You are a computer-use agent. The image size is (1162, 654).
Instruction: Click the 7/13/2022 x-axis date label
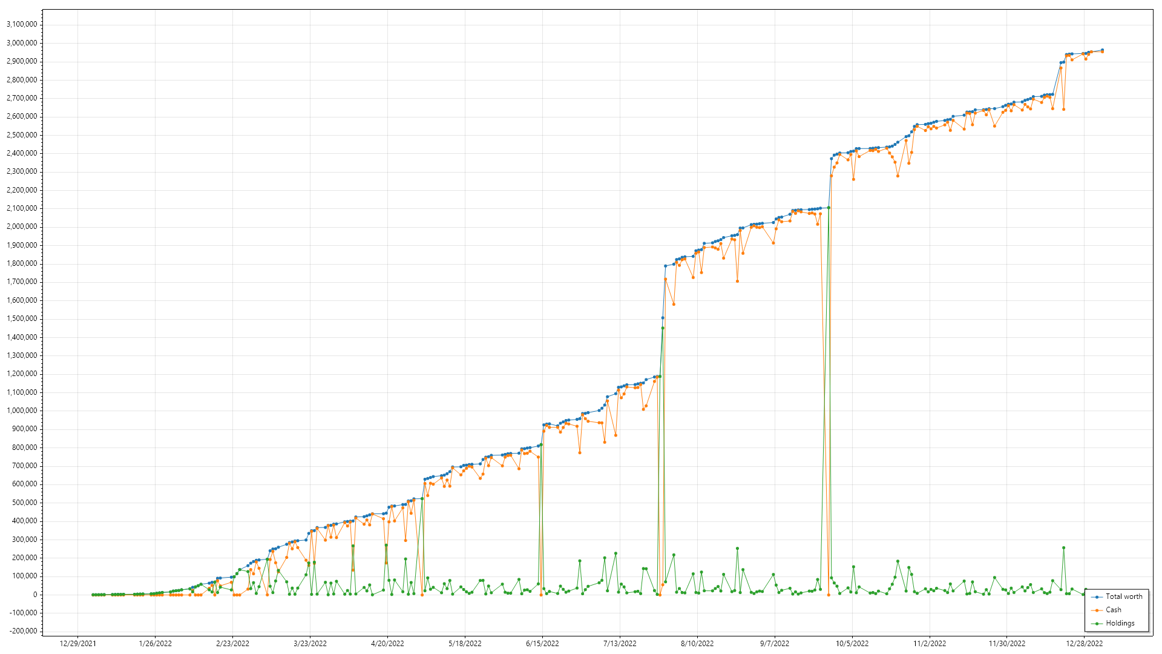[x=620, y=644]
